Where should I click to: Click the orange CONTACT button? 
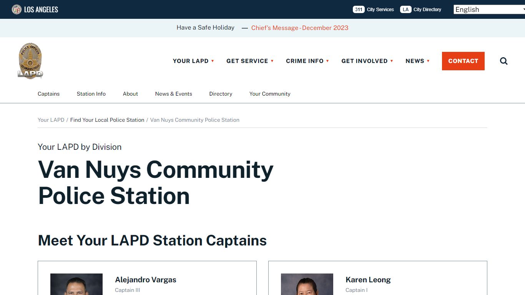pyautogui.click(x=463, y=61)
